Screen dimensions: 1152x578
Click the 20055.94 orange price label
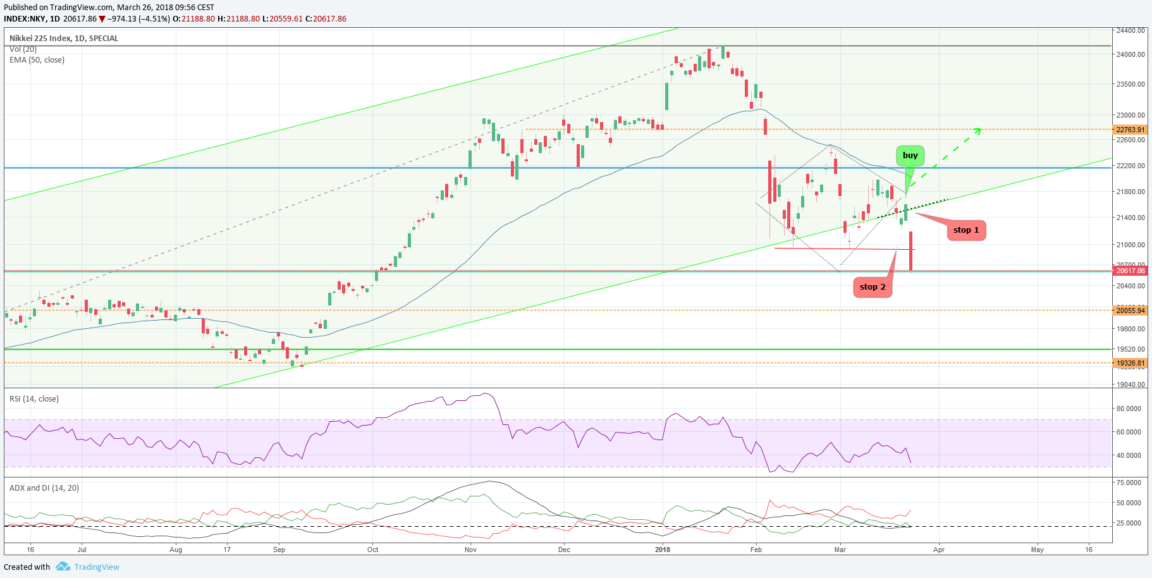point(1130,311)
